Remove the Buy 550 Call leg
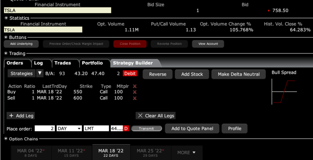 point(135,92)
